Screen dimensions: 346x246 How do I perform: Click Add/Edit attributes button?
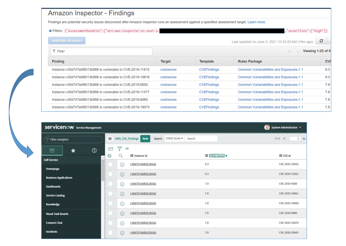[x=67, y=40]
